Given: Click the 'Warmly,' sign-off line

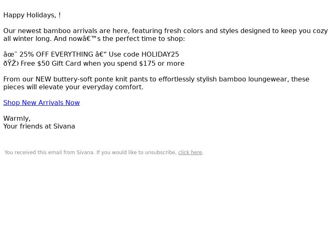Looking at the screenshot, I should (x=17, y=119).
